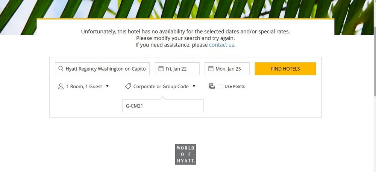376x172 pixels.
Task: Click the check-out calendar icon
Action: coord(211,69)
